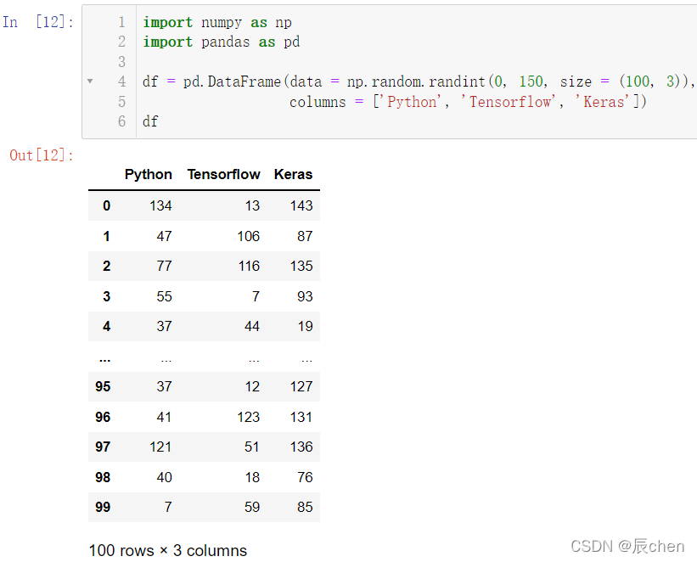Select the Keras column header
This screenshot has width=697, height=562.
coord(294,174)
